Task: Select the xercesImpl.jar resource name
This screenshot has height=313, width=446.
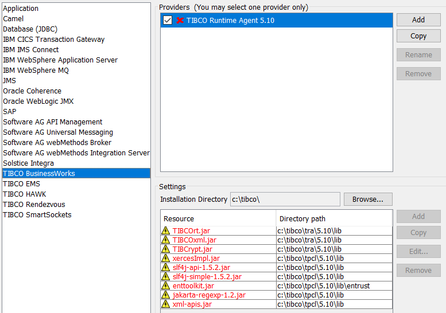Action: point(196,258)
